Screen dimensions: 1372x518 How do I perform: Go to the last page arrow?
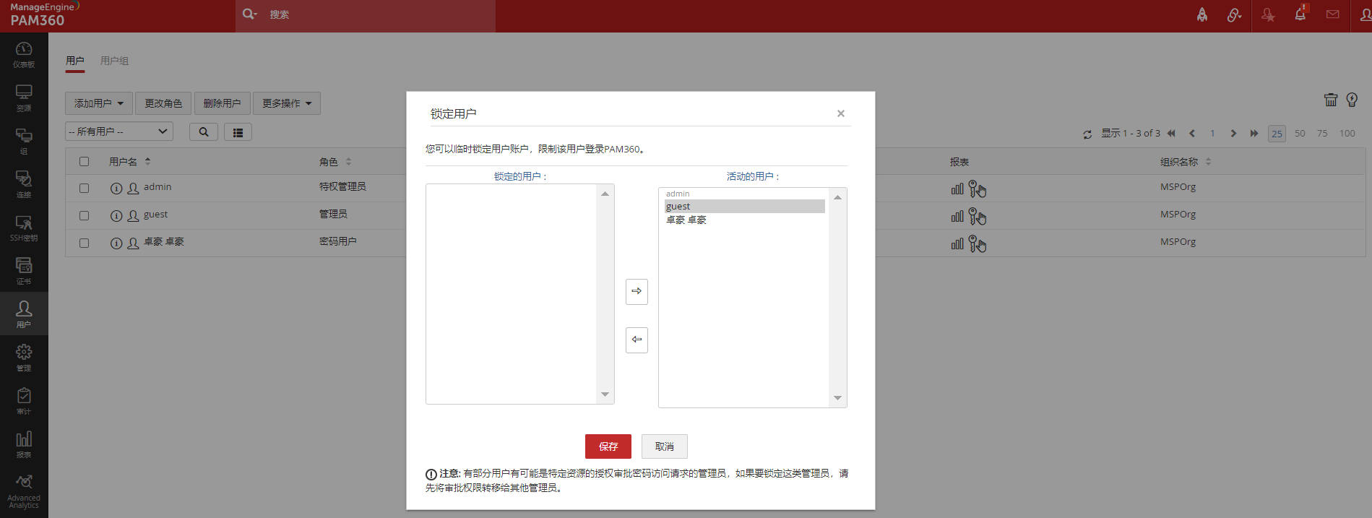click(1254, 134)
